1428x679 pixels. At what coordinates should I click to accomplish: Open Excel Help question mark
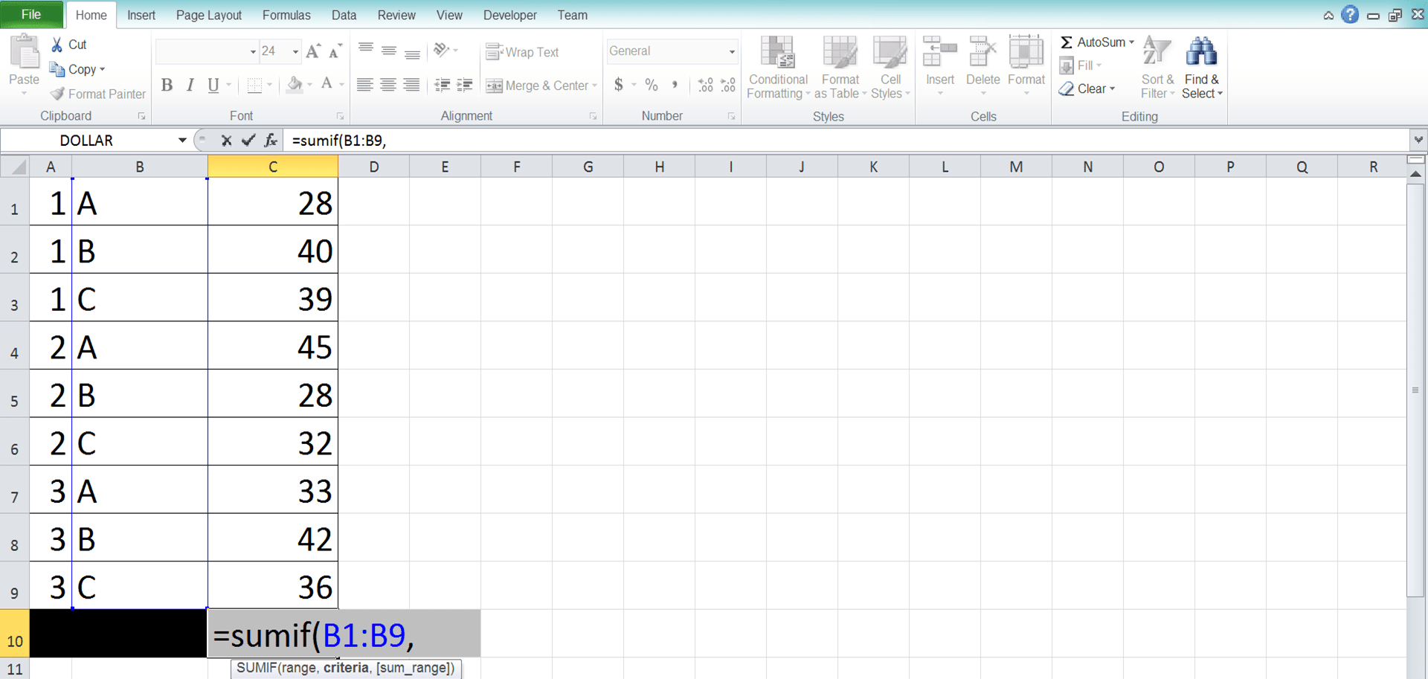point(1350,15)
